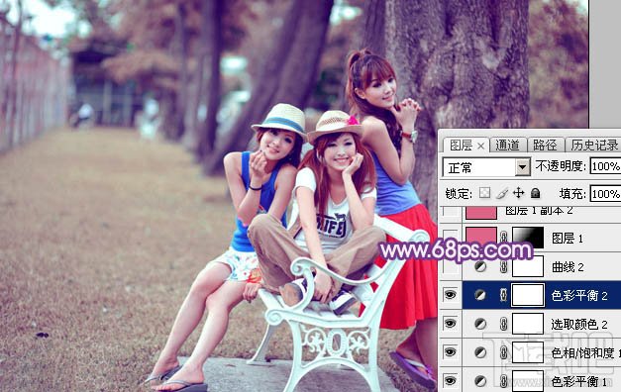The height and width of the screenshot is (392, 621).
Task: Select the 选取颜色 2 adjustment icon
Action: [480, 325]
